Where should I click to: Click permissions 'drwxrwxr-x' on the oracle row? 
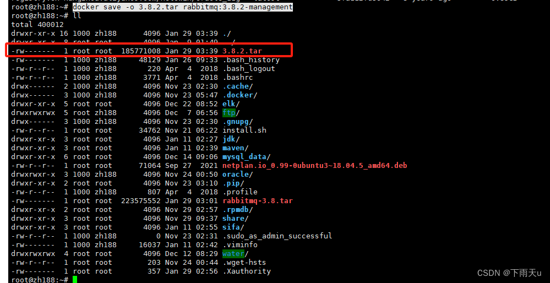(33, 175)
